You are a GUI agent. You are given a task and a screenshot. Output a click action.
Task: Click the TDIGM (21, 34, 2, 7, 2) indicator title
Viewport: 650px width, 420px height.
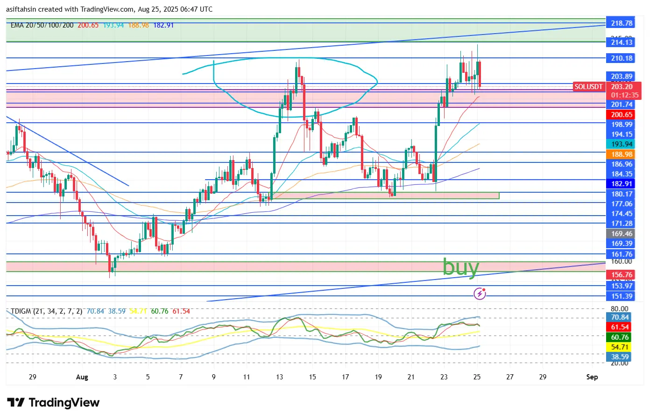pos(47,311)
